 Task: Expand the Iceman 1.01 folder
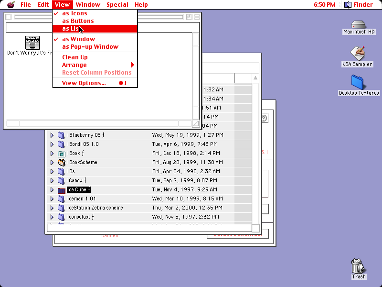52,199
